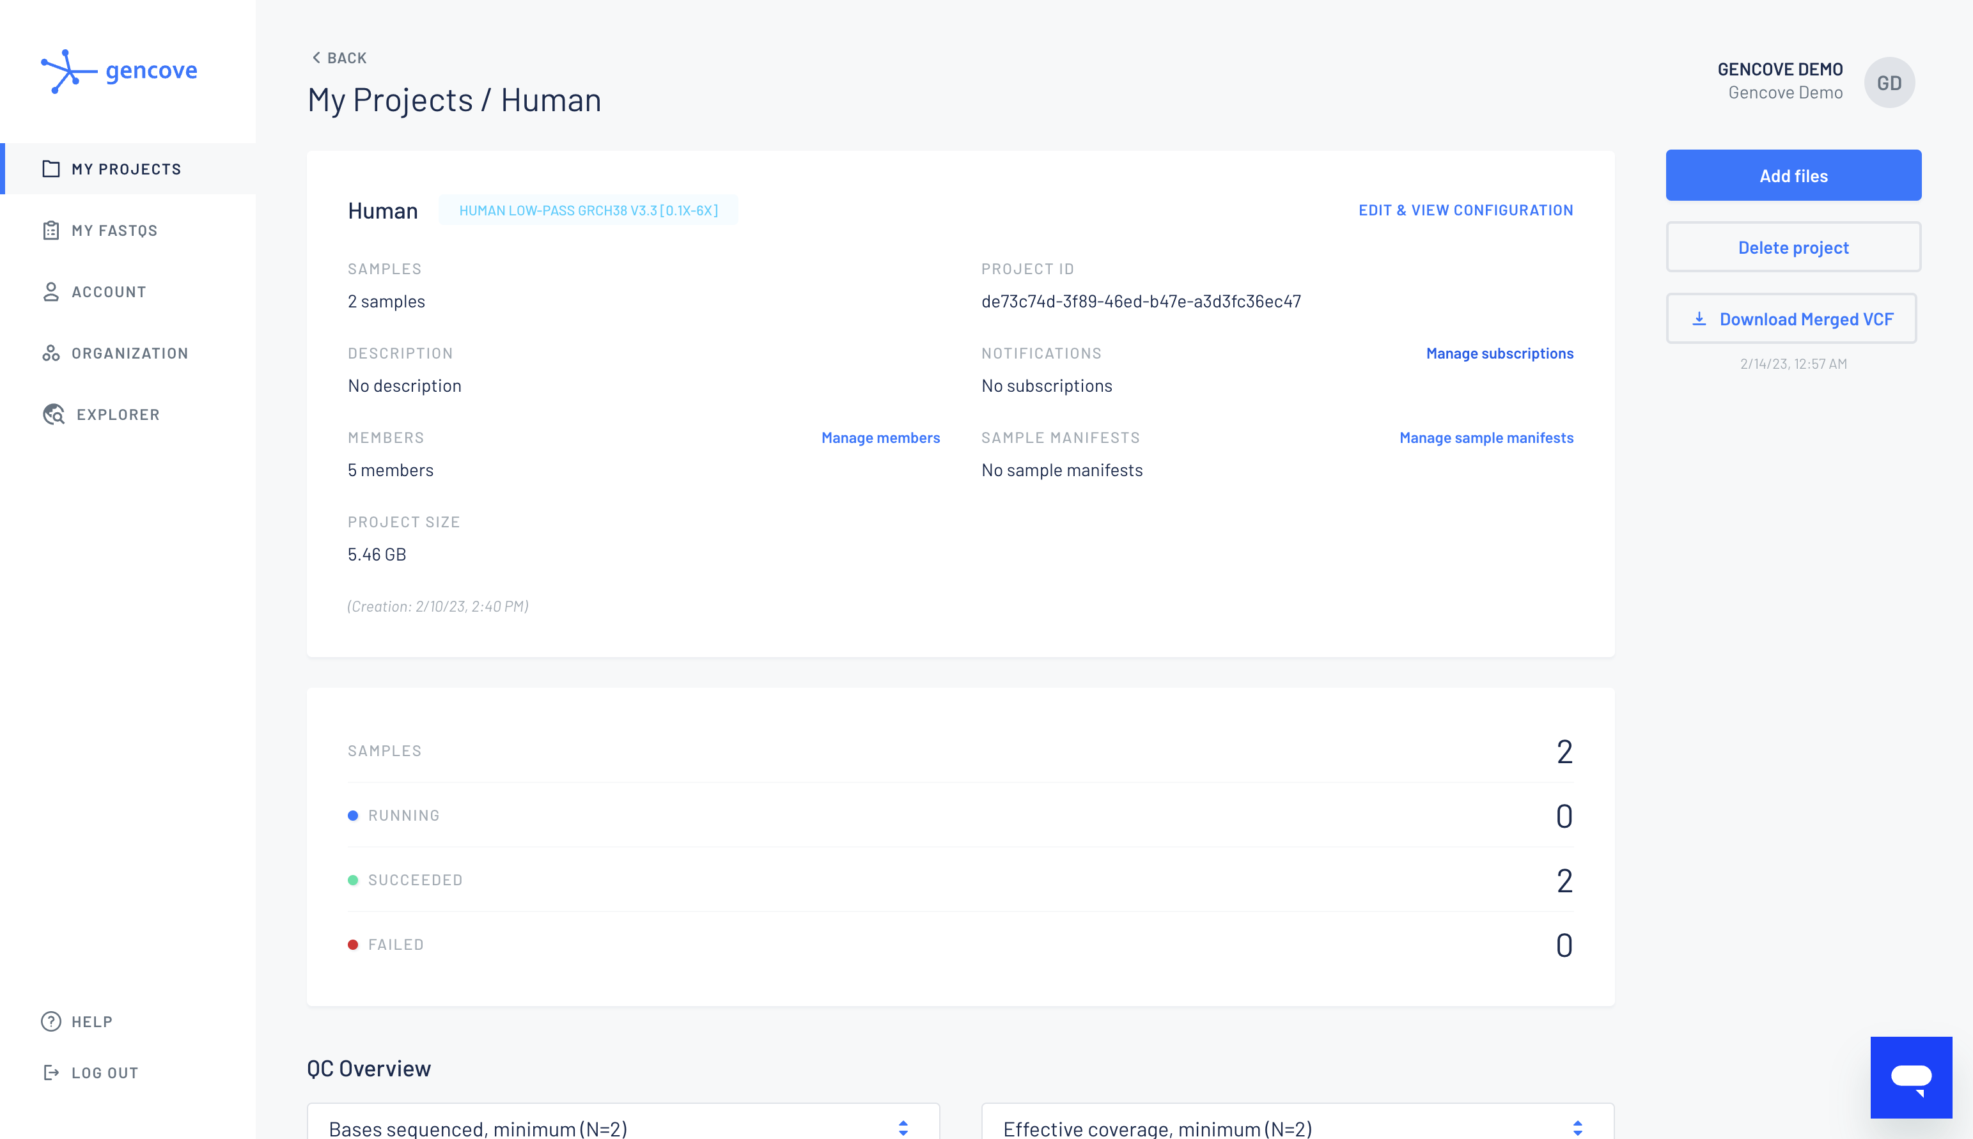
Task: Log out of Gencove
Action: (90, 1073)
